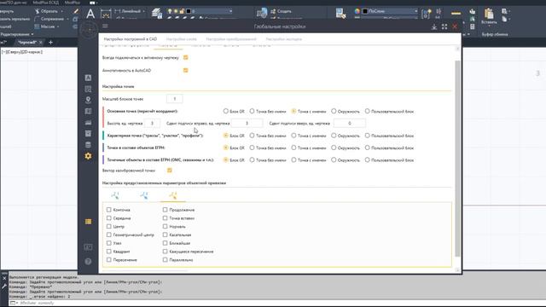
Task: Open command line wrench customization icon
Action: (x=4, y=287)
